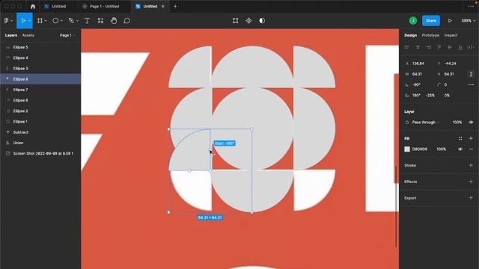Viewport: 479px width, 269px height.
Task: Open the more options dots beside the corner radius field
Action: point(471,84)
